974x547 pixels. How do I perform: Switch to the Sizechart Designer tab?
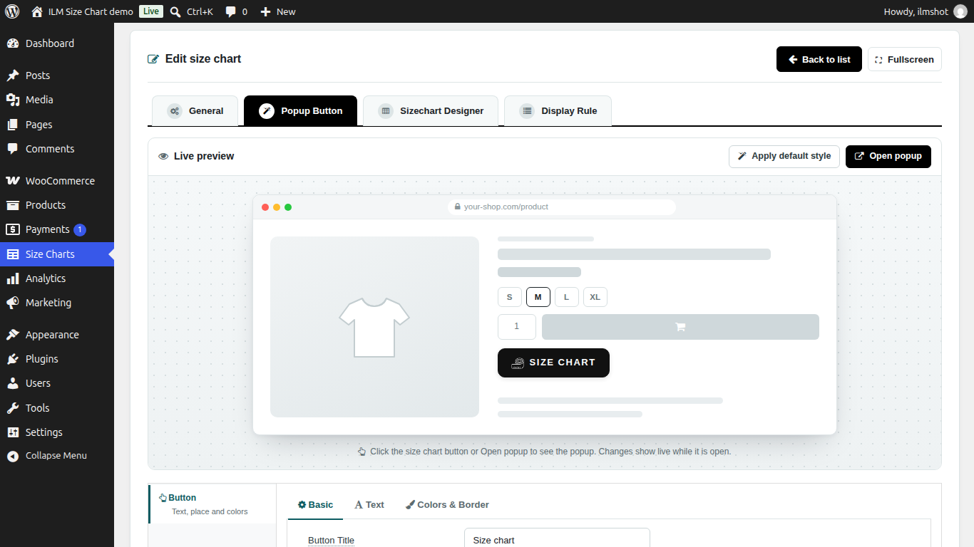tap(431, 111)
